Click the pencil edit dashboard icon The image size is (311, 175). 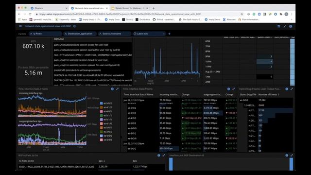(x=285, y=26)
